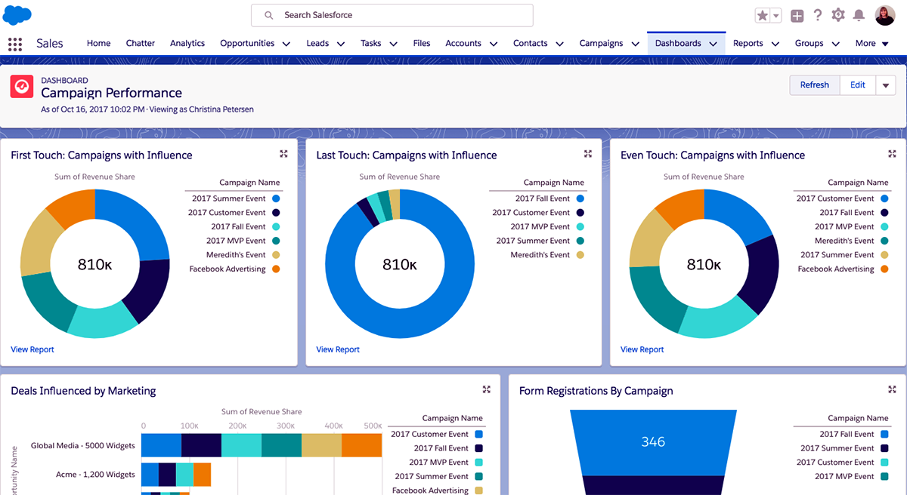Click the user profile avatar

point(884,15)
